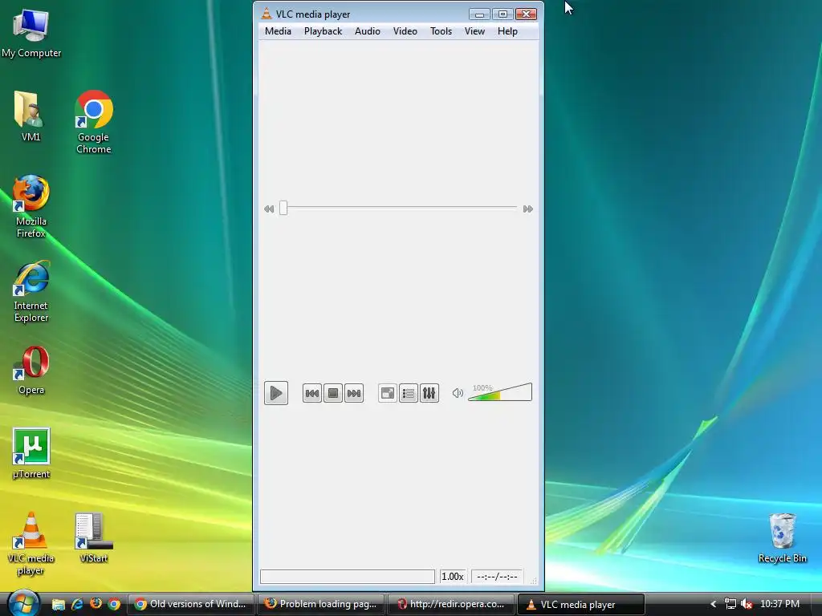Click the slower rewind arrows on seek bar

[269, 209]
